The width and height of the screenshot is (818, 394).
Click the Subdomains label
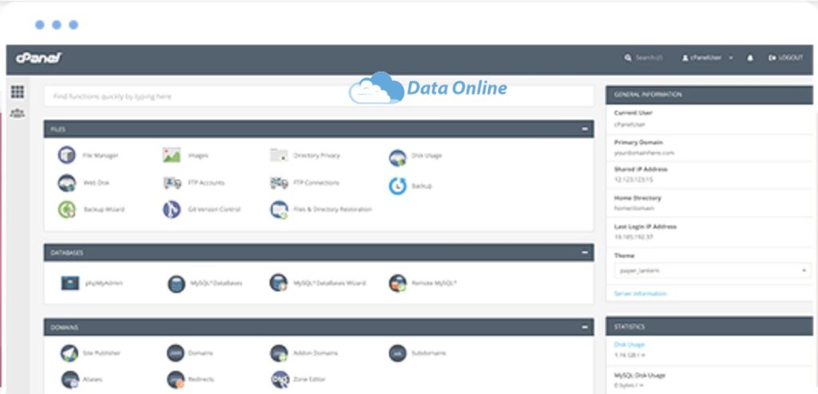point(429,353)
